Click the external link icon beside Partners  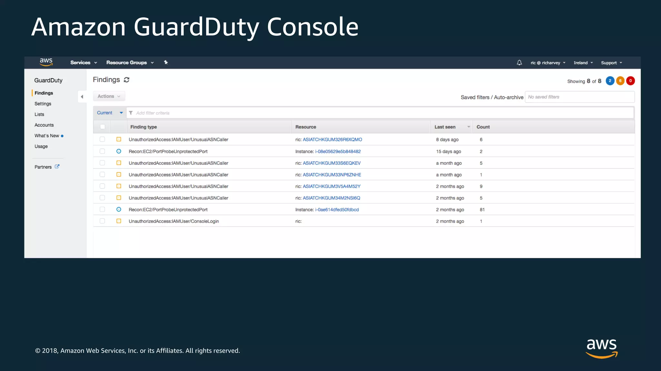point(57,166)
